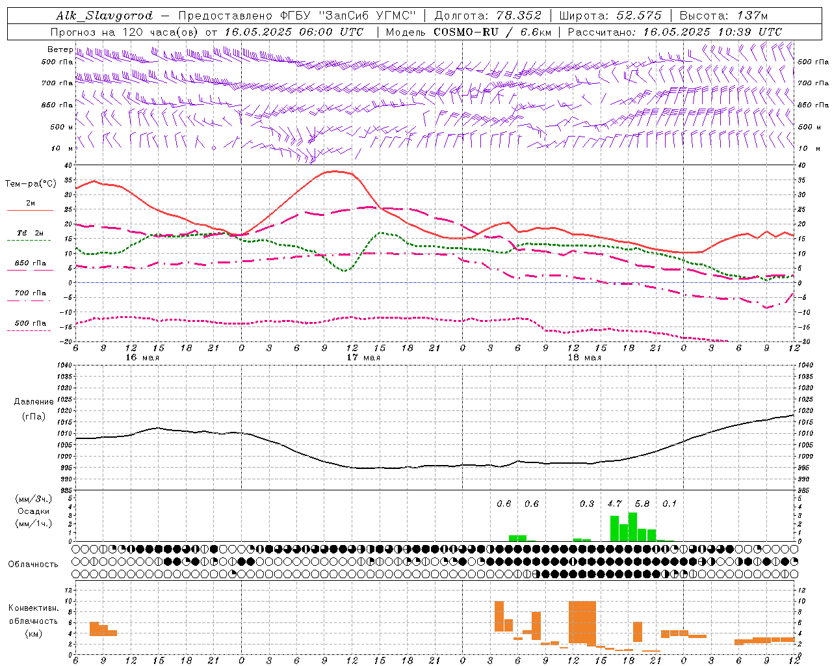Click the latitude value Широта: 52.575
832x666 pixels.
coord(610,16)
